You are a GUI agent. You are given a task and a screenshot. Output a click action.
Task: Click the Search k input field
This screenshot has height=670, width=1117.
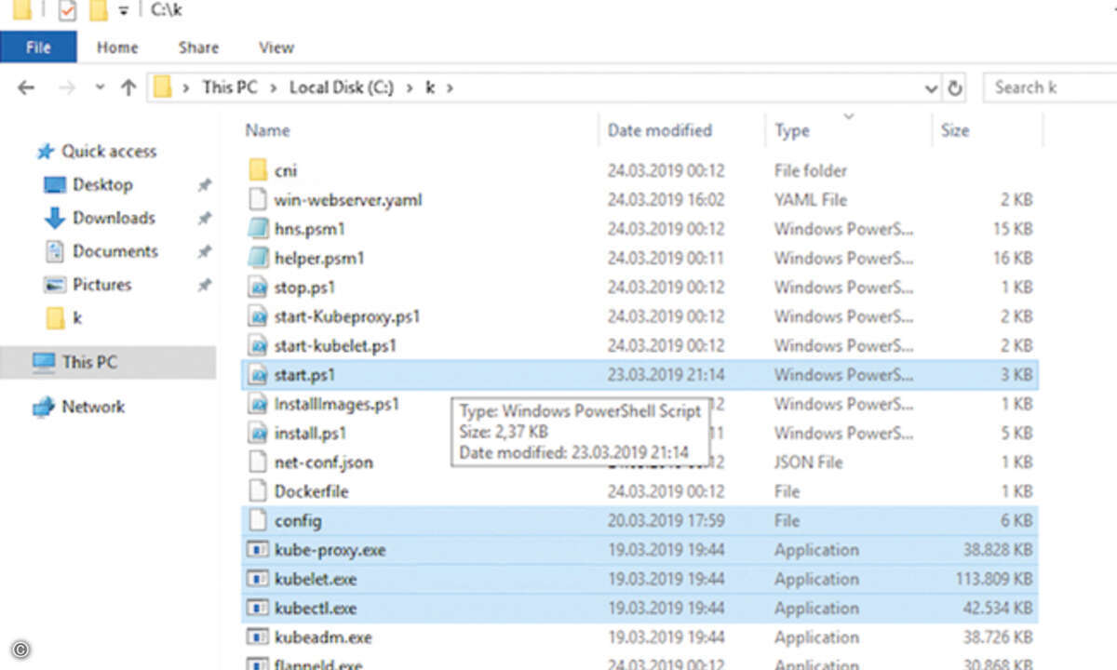[1050, 87]
